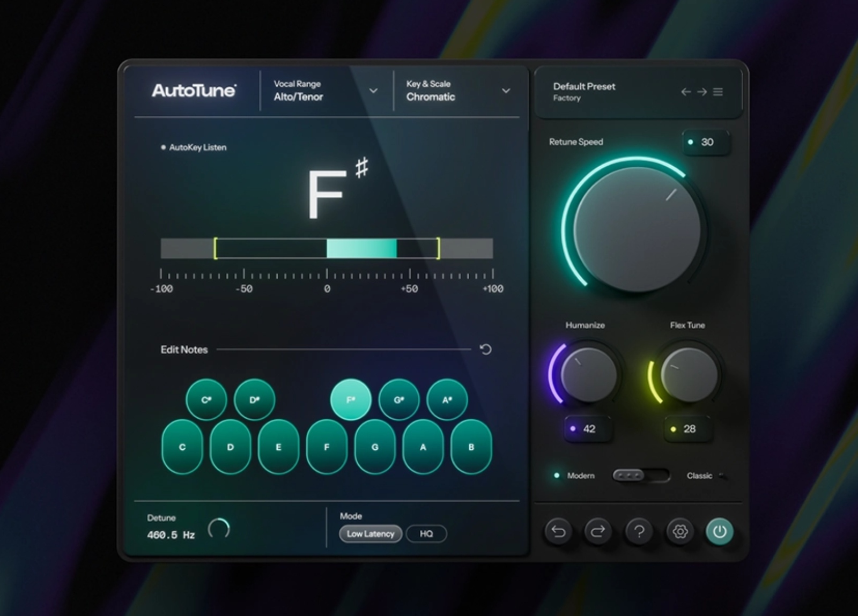Select the Low Latency mode
This screenshot has height=616, width=858.
[x=371, y=533]
